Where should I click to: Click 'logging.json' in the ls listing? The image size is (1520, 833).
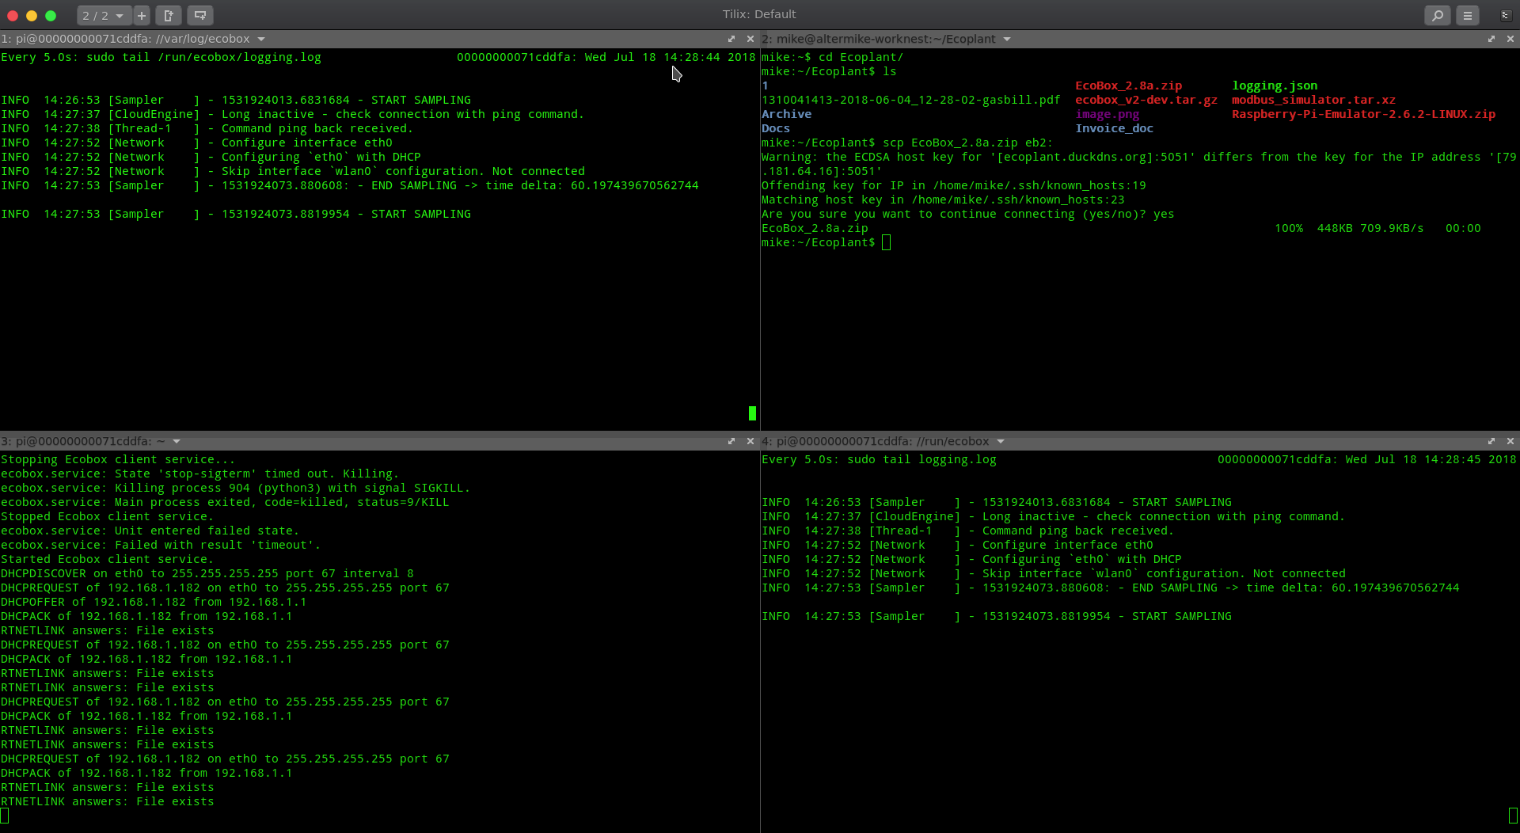coord(1275,86)
